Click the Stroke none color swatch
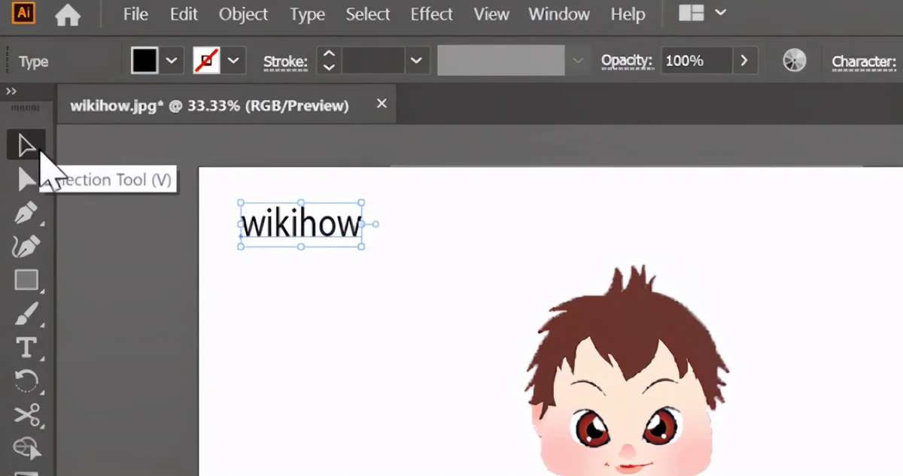This screenshot has width=903, height=476. tap(206, 61)
